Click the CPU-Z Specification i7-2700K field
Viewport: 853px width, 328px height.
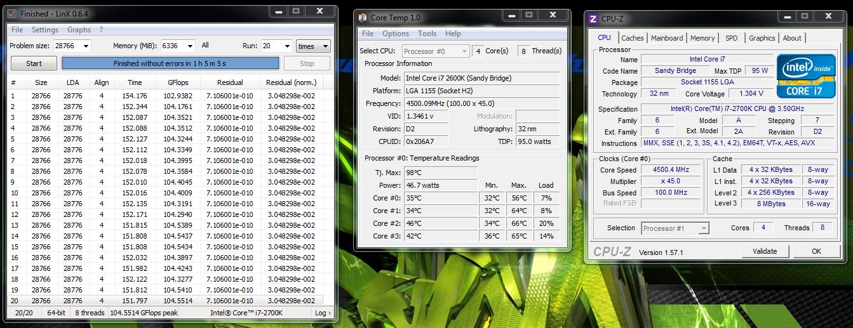tap(737, 109)
